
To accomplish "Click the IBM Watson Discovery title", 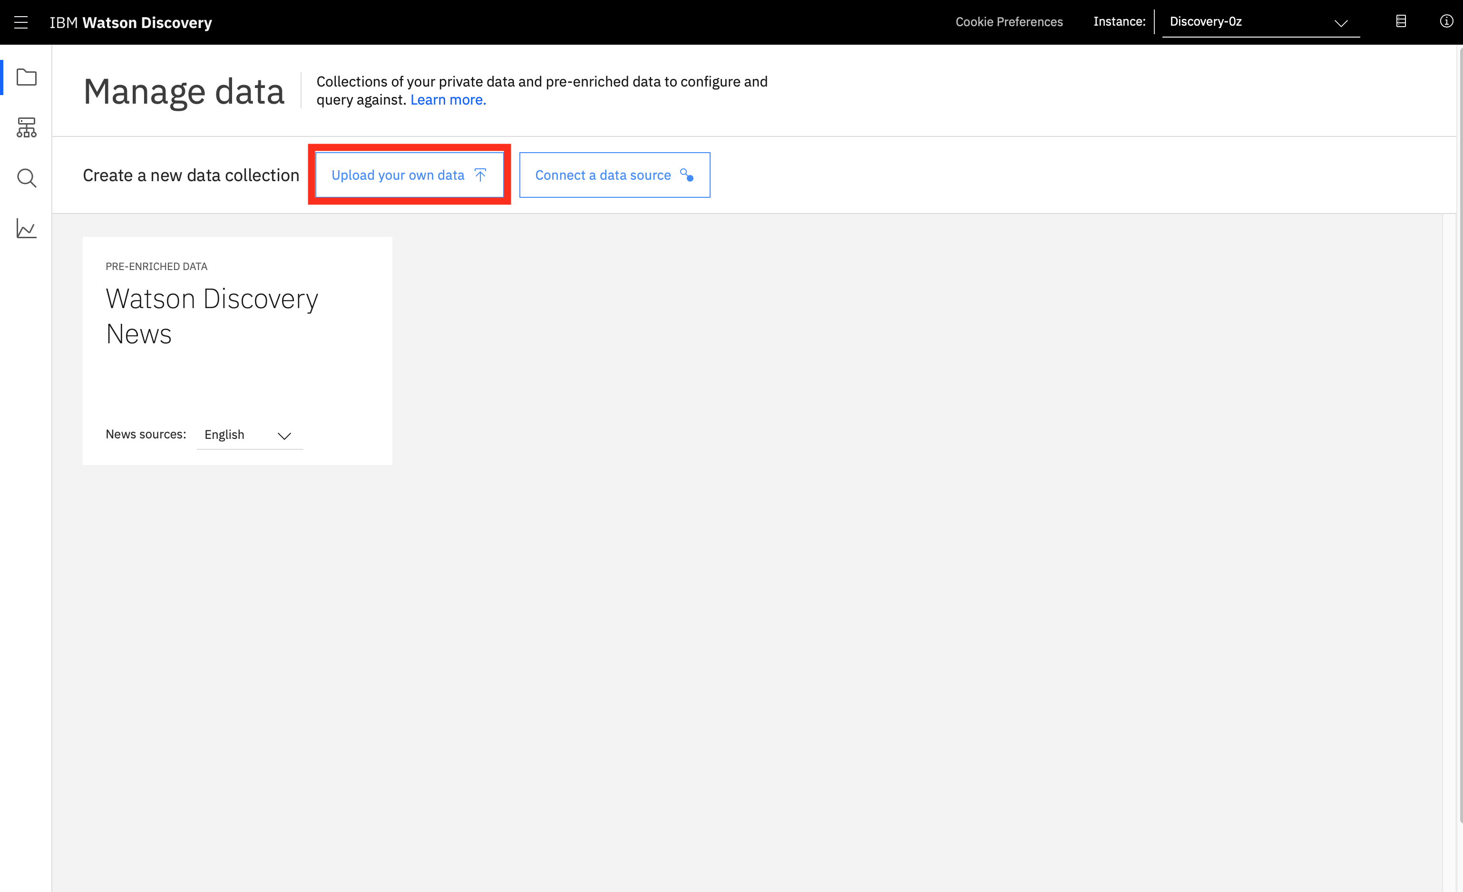I will coord(131,22).
